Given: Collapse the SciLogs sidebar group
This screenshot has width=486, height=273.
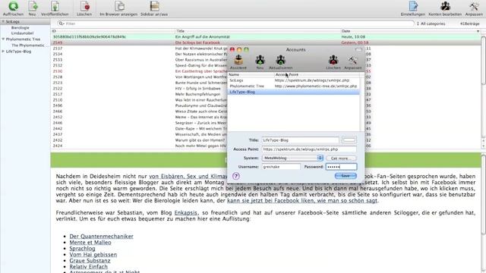Looking at the screenshot, I should click(3, 22).
